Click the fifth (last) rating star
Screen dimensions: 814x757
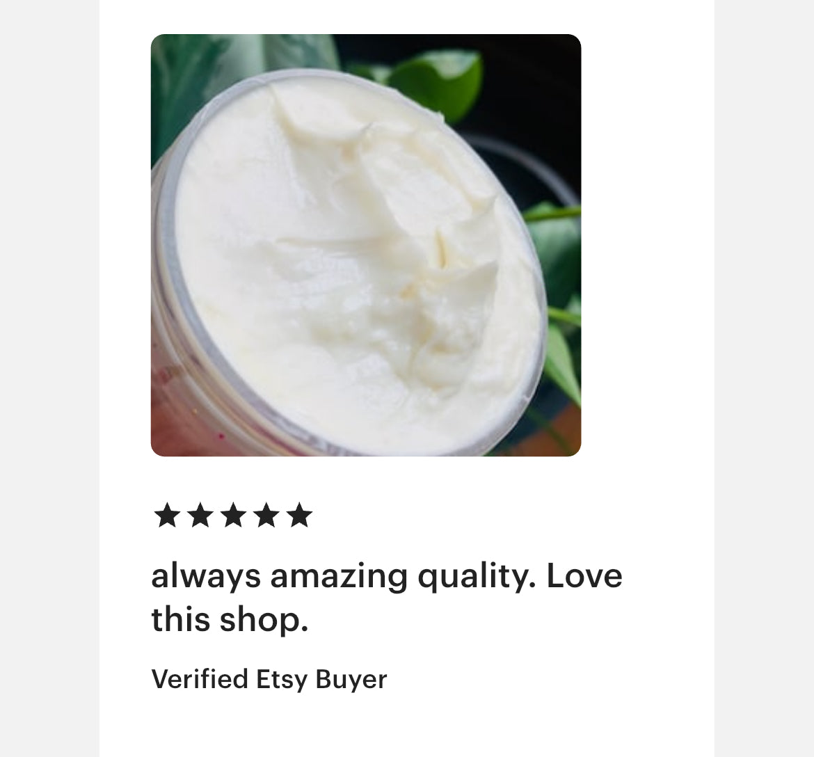pos(300,515)
